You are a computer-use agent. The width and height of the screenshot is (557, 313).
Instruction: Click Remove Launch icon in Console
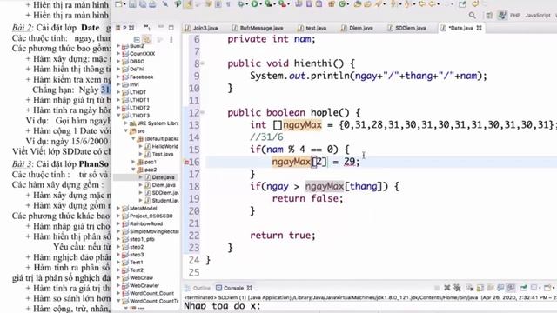[446, 288]
